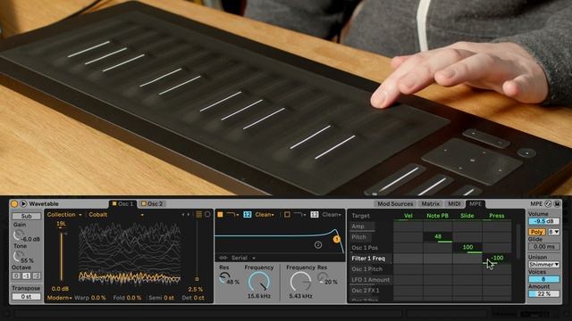572x321 pixels.
Task: Click Filter 1 Freq Press cell -100
Action: (x=497, y=258)
